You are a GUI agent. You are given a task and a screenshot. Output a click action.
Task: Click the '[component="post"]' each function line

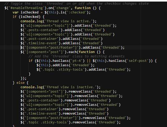62,52
